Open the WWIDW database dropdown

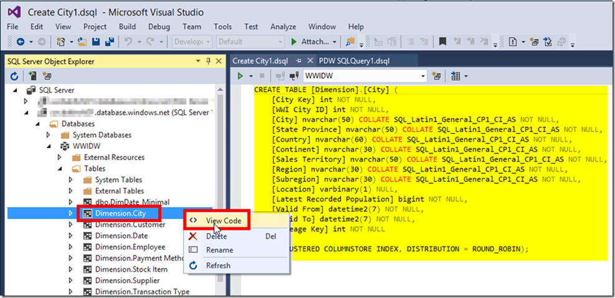click(423, 76)
